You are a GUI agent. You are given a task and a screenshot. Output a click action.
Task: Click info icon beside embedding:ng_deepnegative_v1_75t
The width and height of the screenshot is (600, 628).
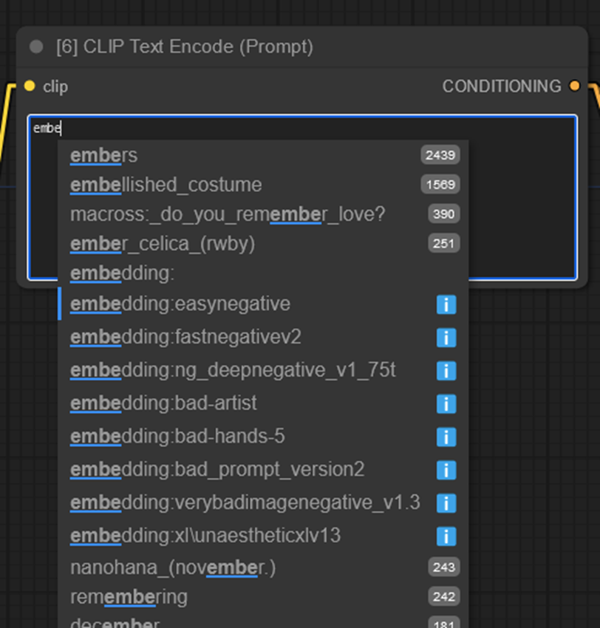[446, 371]
